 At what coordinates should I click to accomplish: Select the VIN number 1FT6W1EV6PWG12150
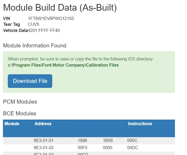click(51, 18)
